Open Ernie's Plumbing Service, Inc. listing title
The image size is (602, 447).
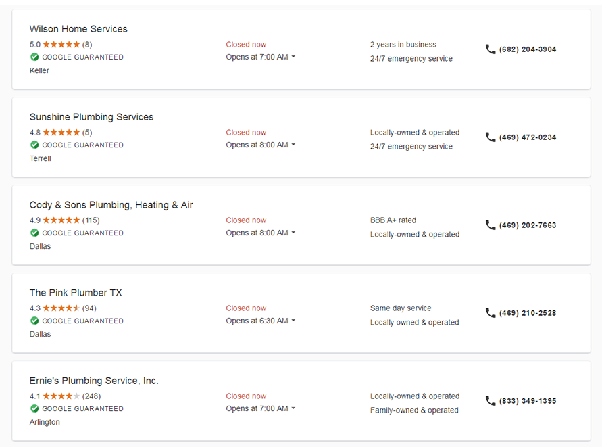point(94,381)
